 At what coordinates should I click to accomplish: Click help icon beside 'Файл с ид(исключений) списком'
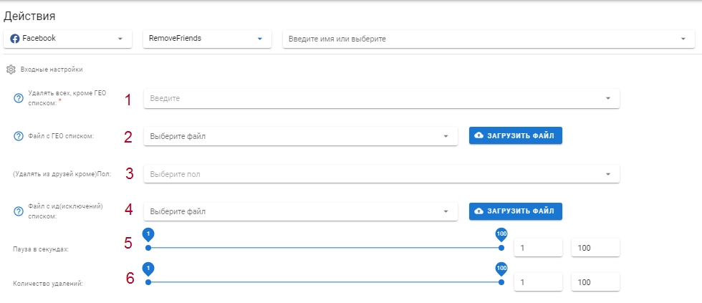click(19, 211)
